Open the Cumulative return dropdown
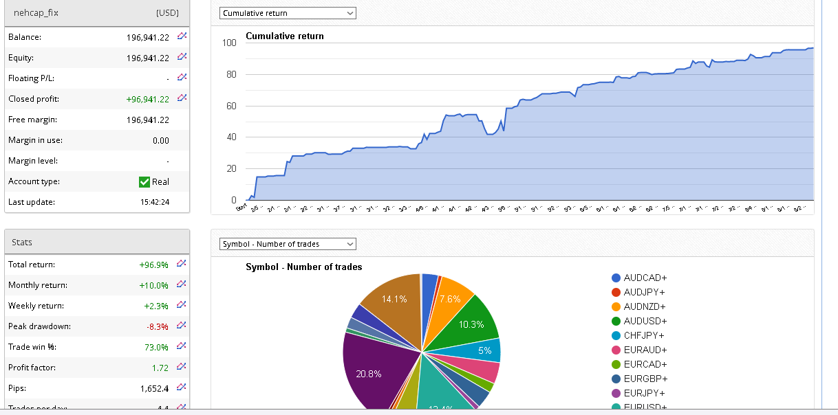The height and width of the screenshot is (415, 838). pyautogui.click(x=288, y=13)
